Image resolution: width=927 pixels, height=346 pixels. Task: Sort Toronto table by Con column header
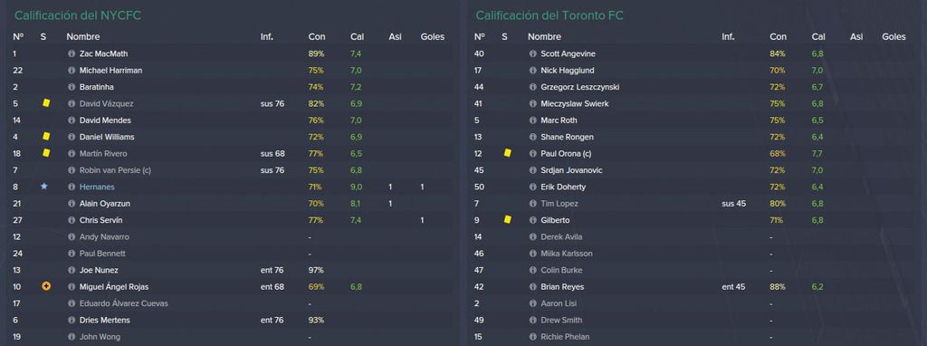pos(778,36)
